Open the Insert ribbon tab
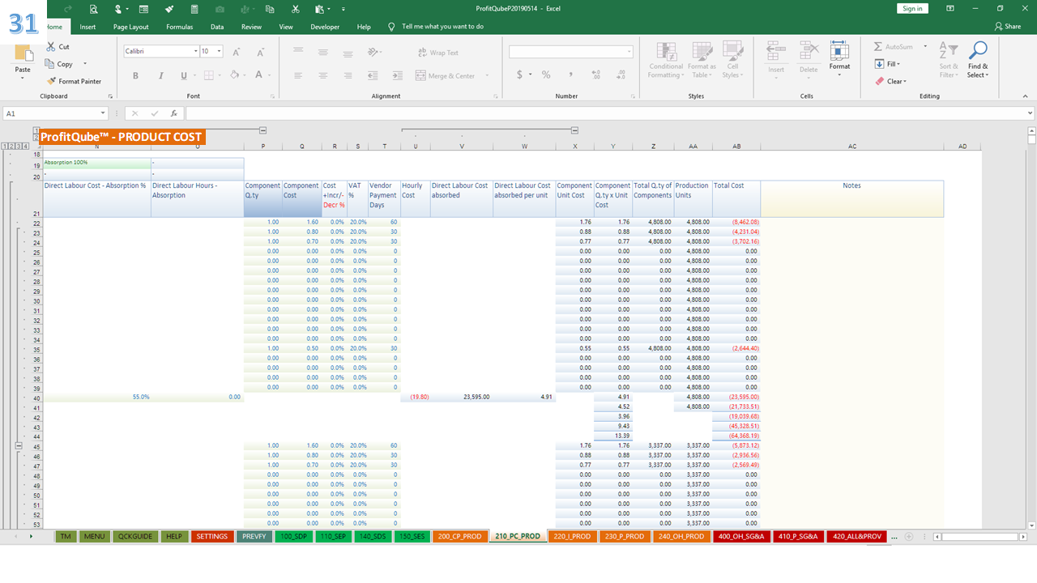Viewport: 1037px width, 583px height. click(x=87, y=27)
